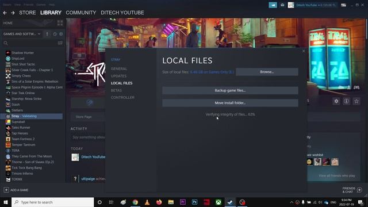The image size is (368, 207).
Task: Click Add a Game label
Action: click(19, 190)
